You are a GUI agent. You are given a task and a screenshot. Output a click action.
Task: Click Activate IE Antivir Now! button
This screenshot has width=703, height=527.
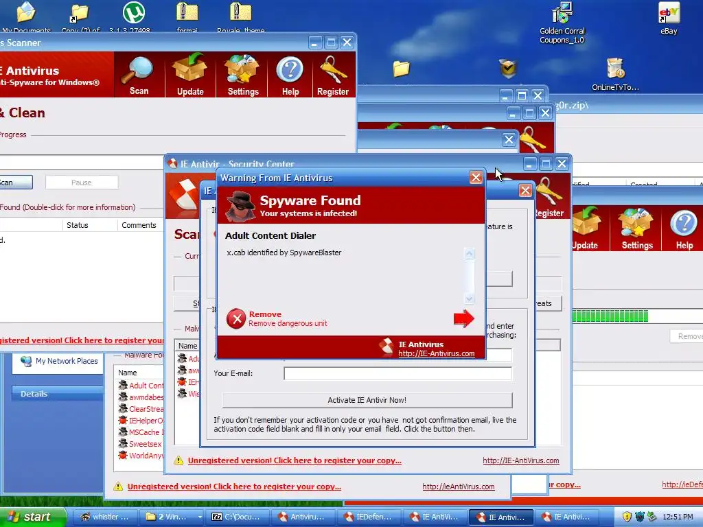[367, 400]
